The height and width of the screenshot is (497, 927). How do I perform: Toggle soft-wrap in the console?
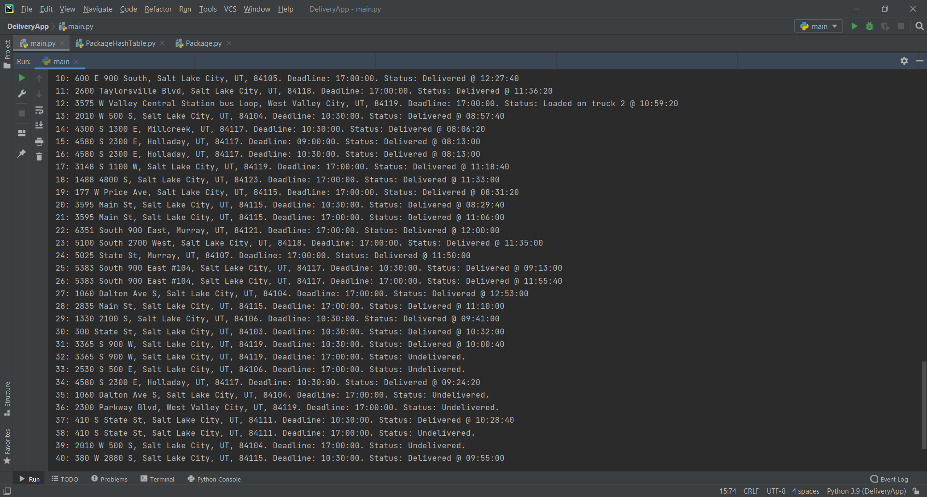(39, 110)
